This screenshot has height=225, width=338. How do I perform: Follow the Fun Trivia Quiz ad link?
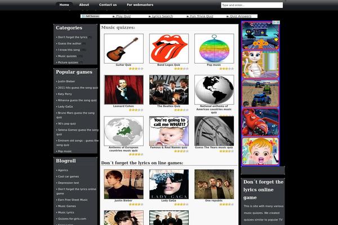(201, 16)
